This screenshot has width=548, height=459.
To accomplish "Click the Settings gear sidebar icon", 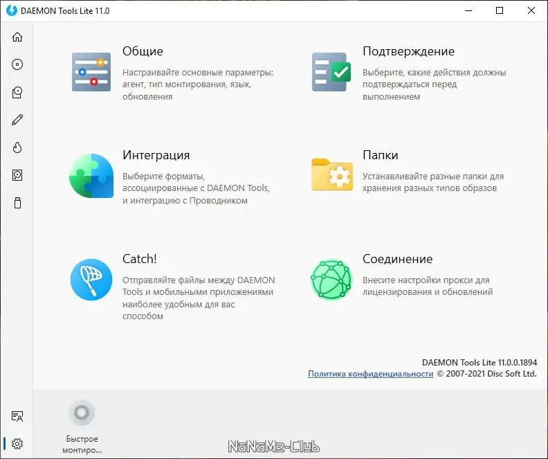I will (17, 444).
